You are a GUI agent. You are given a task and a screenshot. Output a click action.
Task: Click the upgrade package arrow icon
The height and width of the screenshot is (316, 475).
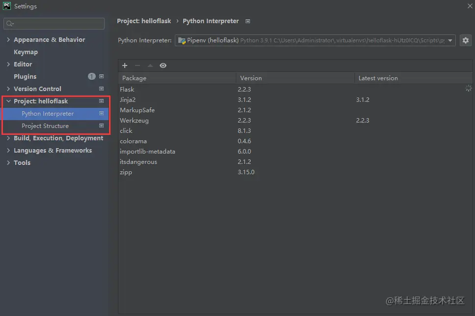pyautogui.click(x=150, y=65)
